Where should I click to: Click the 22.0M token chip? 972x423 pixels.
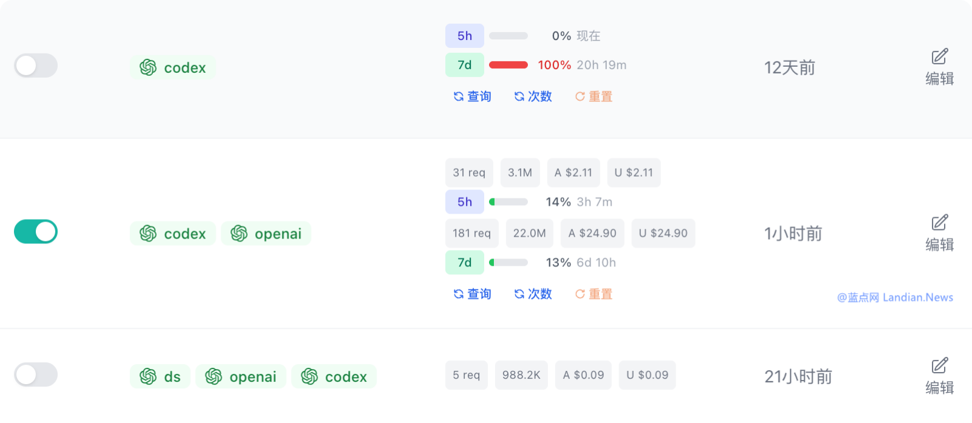click(530, 233)
